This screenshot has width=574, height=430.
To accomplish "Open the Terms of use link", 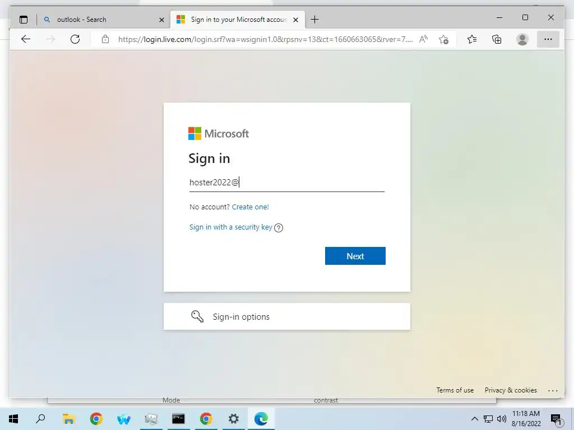I will [x=455, y=390].
